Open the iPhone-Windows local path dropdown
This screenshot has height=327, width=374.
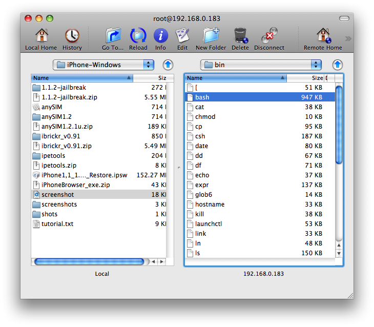click(x=103, y=65)
